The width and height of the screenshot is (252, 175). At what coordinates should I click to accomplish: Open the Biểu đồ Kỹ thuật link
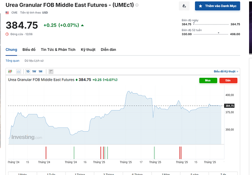pyautogui.click(x=225, y=72)
